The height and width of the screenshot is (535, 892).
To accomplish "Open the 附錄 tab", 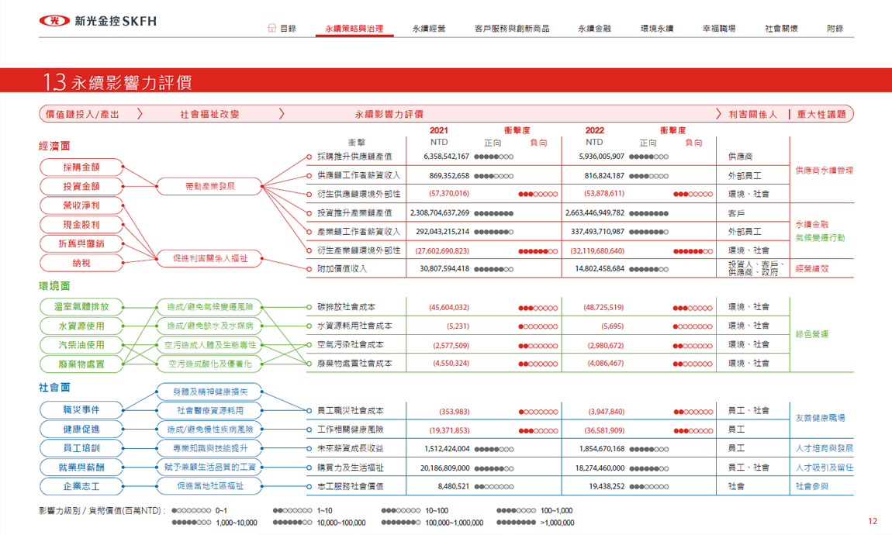I will pyautogui.click(x=835, y=29).
